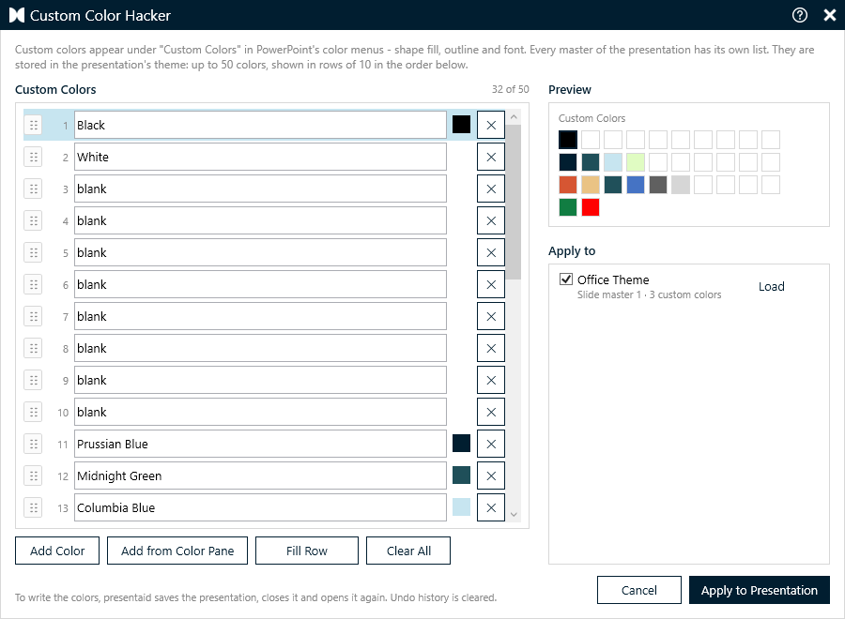
Task: Click the drag handle of row 9
Action: click(x=34, y=380)
